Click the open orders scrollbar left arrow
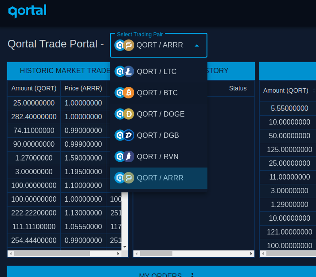 click(x=263, y=254)
